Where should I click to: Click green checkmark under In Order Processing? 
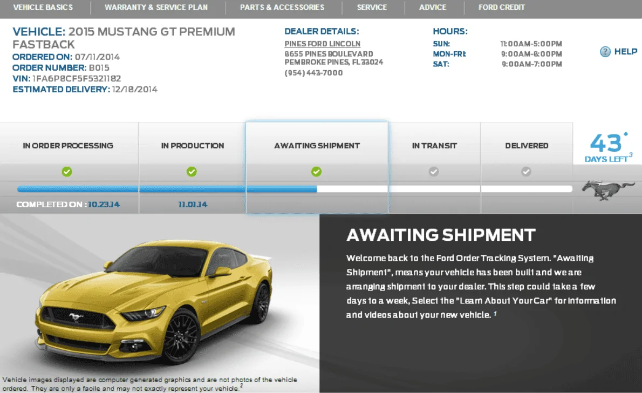(x=67, y=172)
